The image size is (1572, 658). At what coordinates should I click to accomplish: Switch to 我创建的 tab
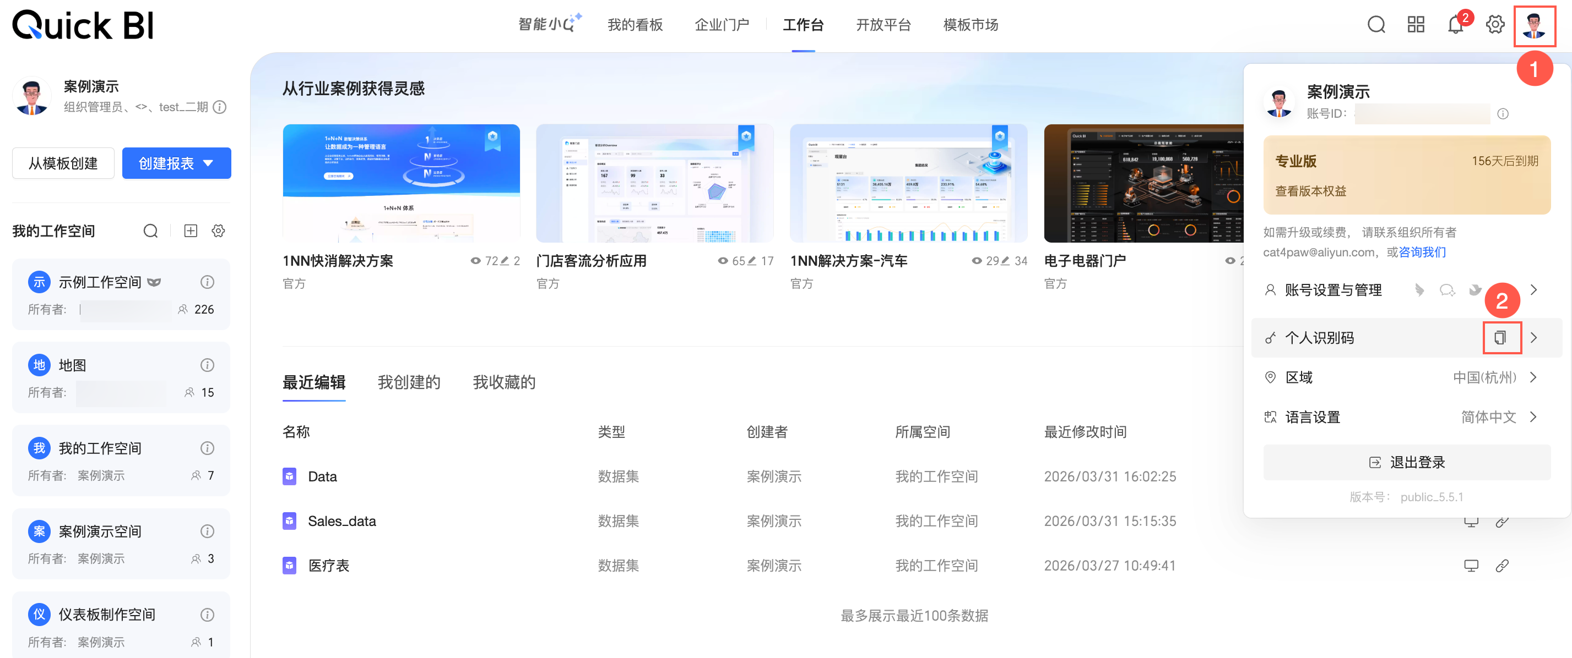[408, 382]
